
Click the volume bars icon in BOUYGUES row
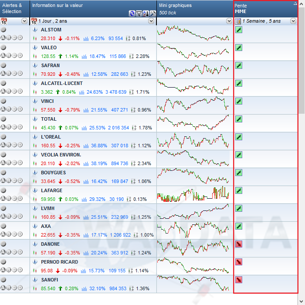click(86, 181)
